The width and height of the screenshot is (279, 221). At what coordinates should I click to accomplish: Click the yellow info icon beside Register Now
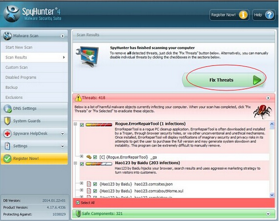click(243, 15)
